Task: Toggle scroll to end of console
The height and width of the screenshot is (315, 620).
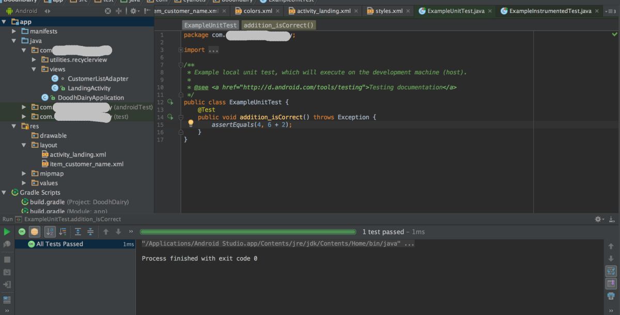Action: [611, 283]
